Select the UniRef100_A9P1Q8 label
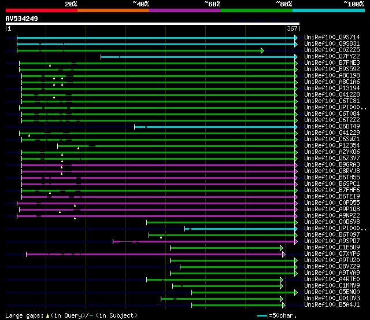 click(332, 209)
